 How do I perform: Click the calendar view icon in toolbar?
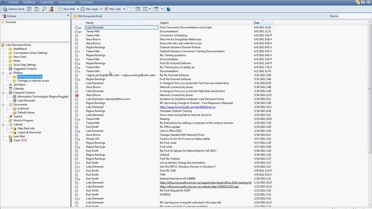[x=156, y=9]
